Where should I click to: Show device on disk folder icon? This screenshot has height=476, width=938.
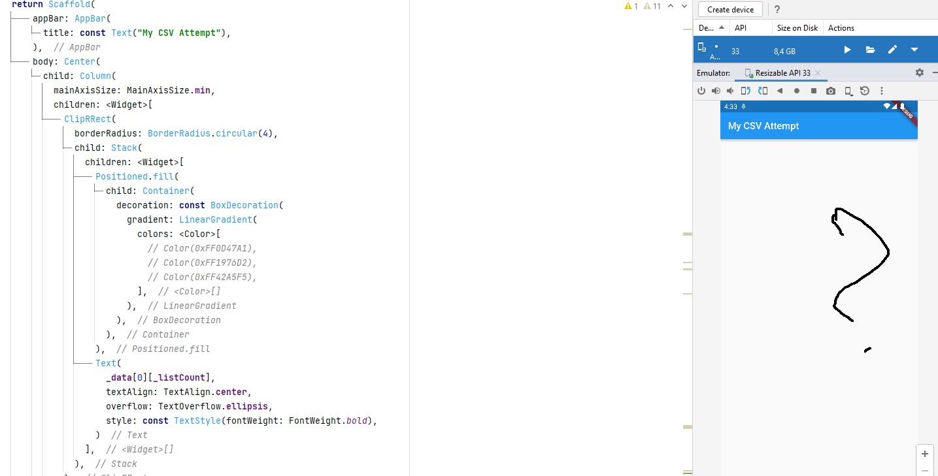click(x=870, y=50)
